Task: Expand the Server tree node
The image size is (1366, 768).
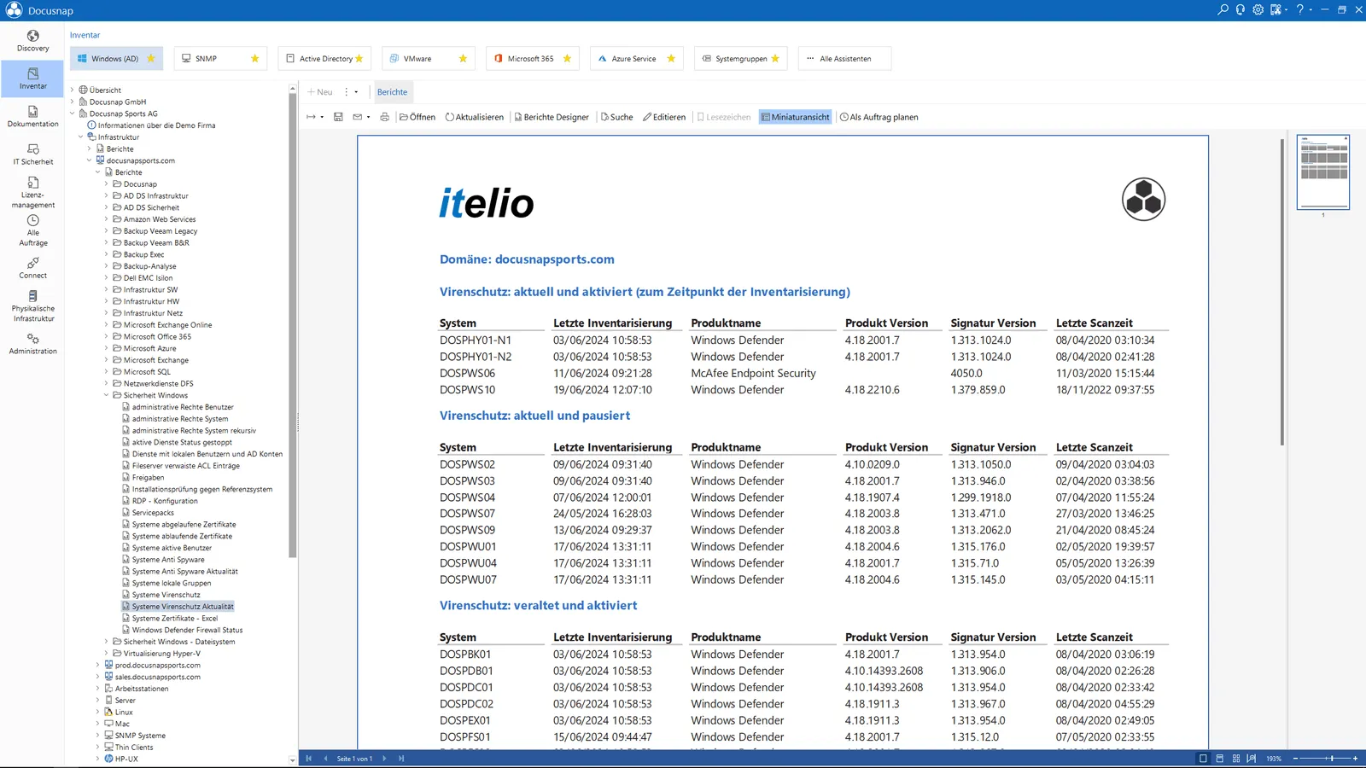Action: 98,700
